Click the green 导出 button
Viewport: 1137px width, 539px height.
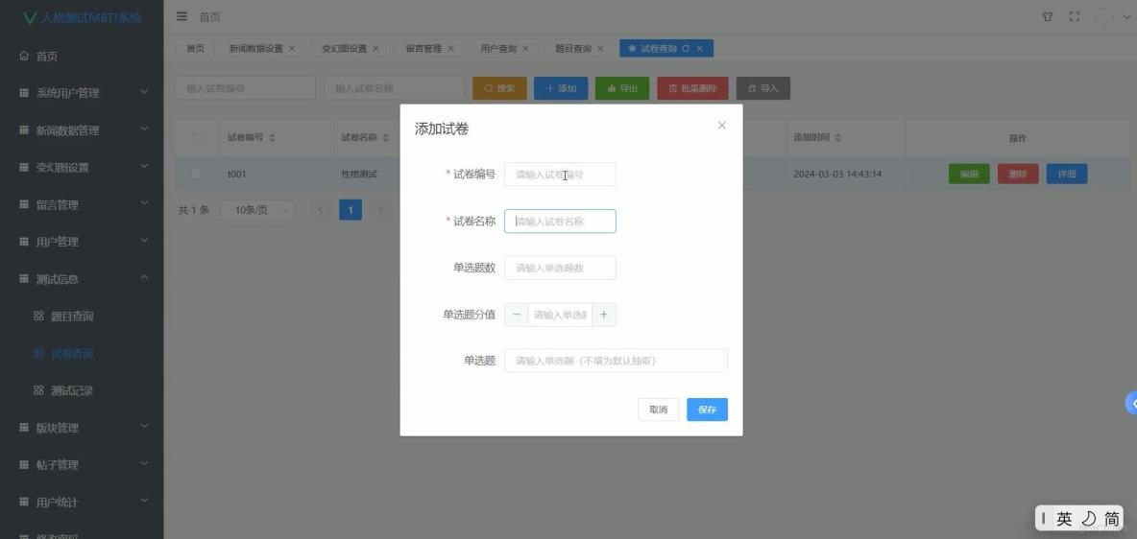(x=622, y=88)
